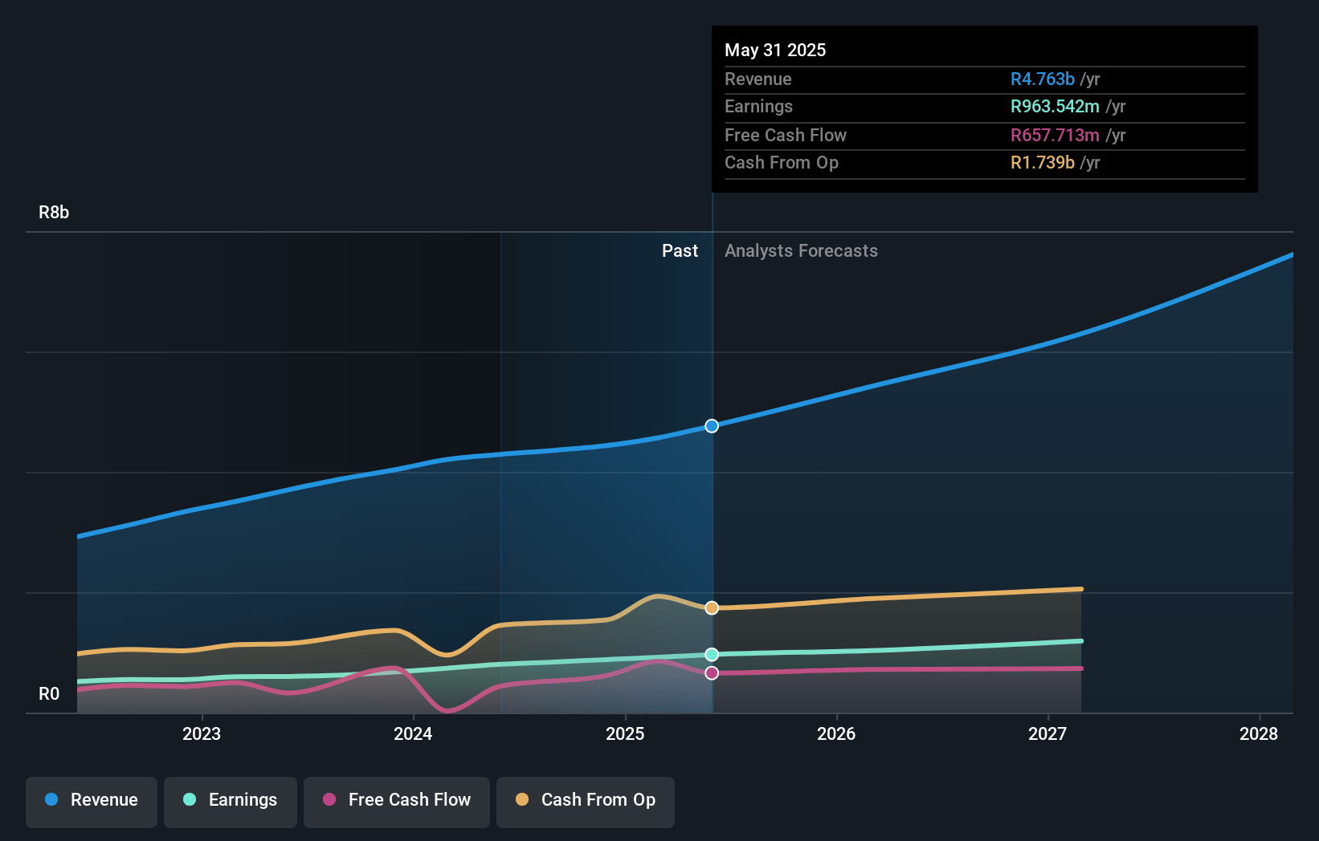Viewport: 1319px width, 841px height.
Task: Click the R1.739b cash from op value
Action: point(1043,162)
